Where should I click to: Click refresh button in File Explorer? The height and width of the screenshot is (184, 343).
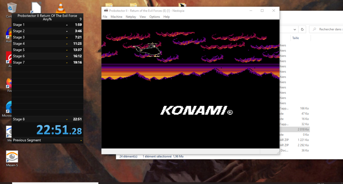[x=302, y=29]
